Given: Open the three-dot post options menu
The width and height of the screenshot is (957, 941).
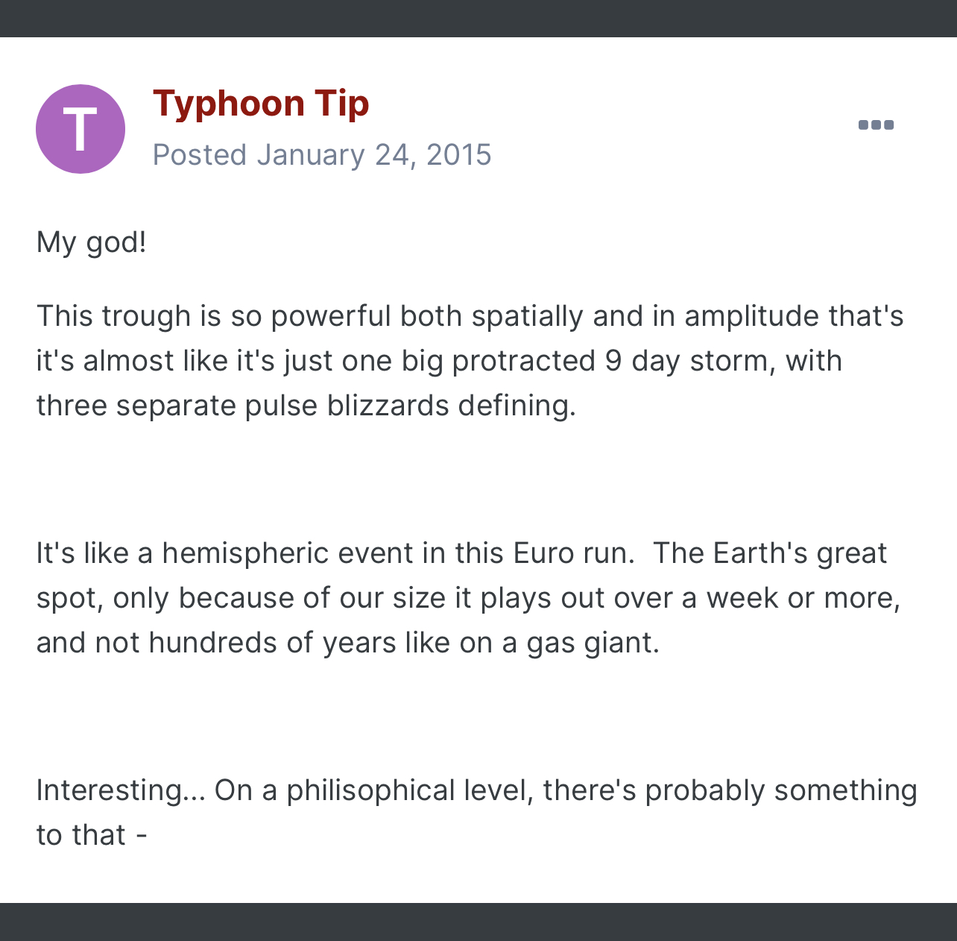Looking at the screenshot, I should click(x=876, y=125).
